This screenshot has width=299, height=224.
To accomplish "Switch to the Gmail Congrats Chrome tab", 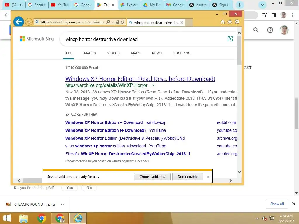I will pos(176,5).
